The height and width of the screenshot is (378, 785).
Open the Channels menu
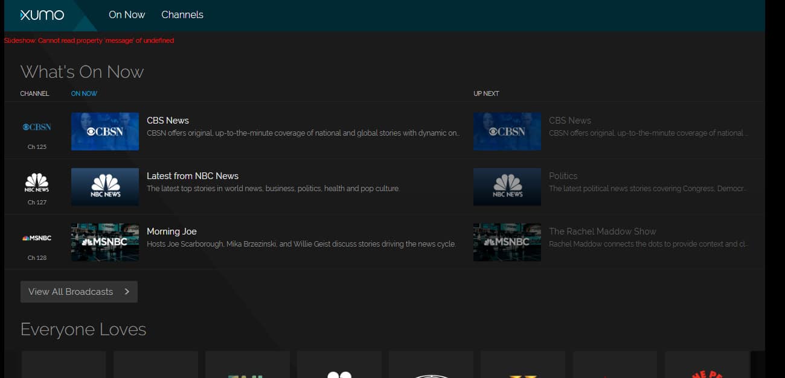182,14
